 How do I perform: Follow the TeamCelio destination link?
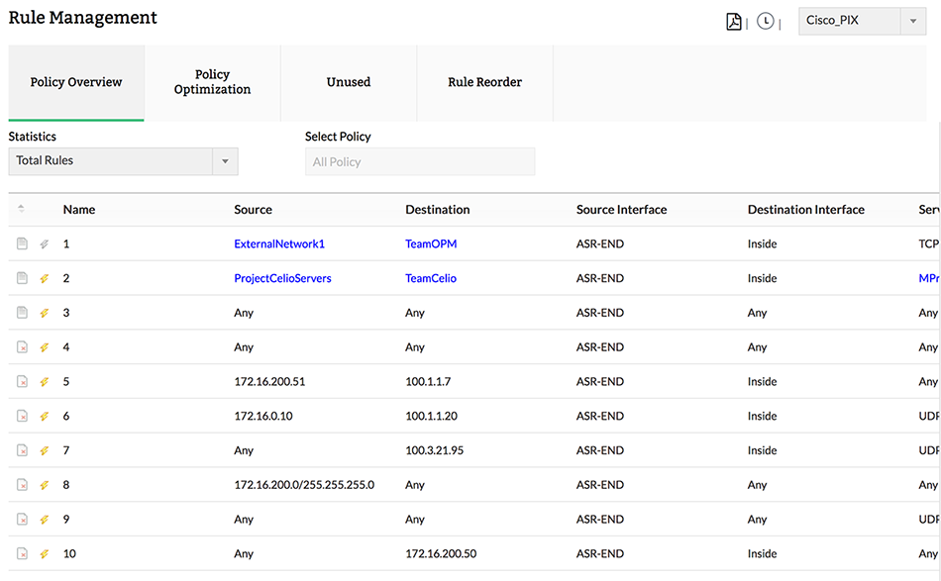coord(431,278)
